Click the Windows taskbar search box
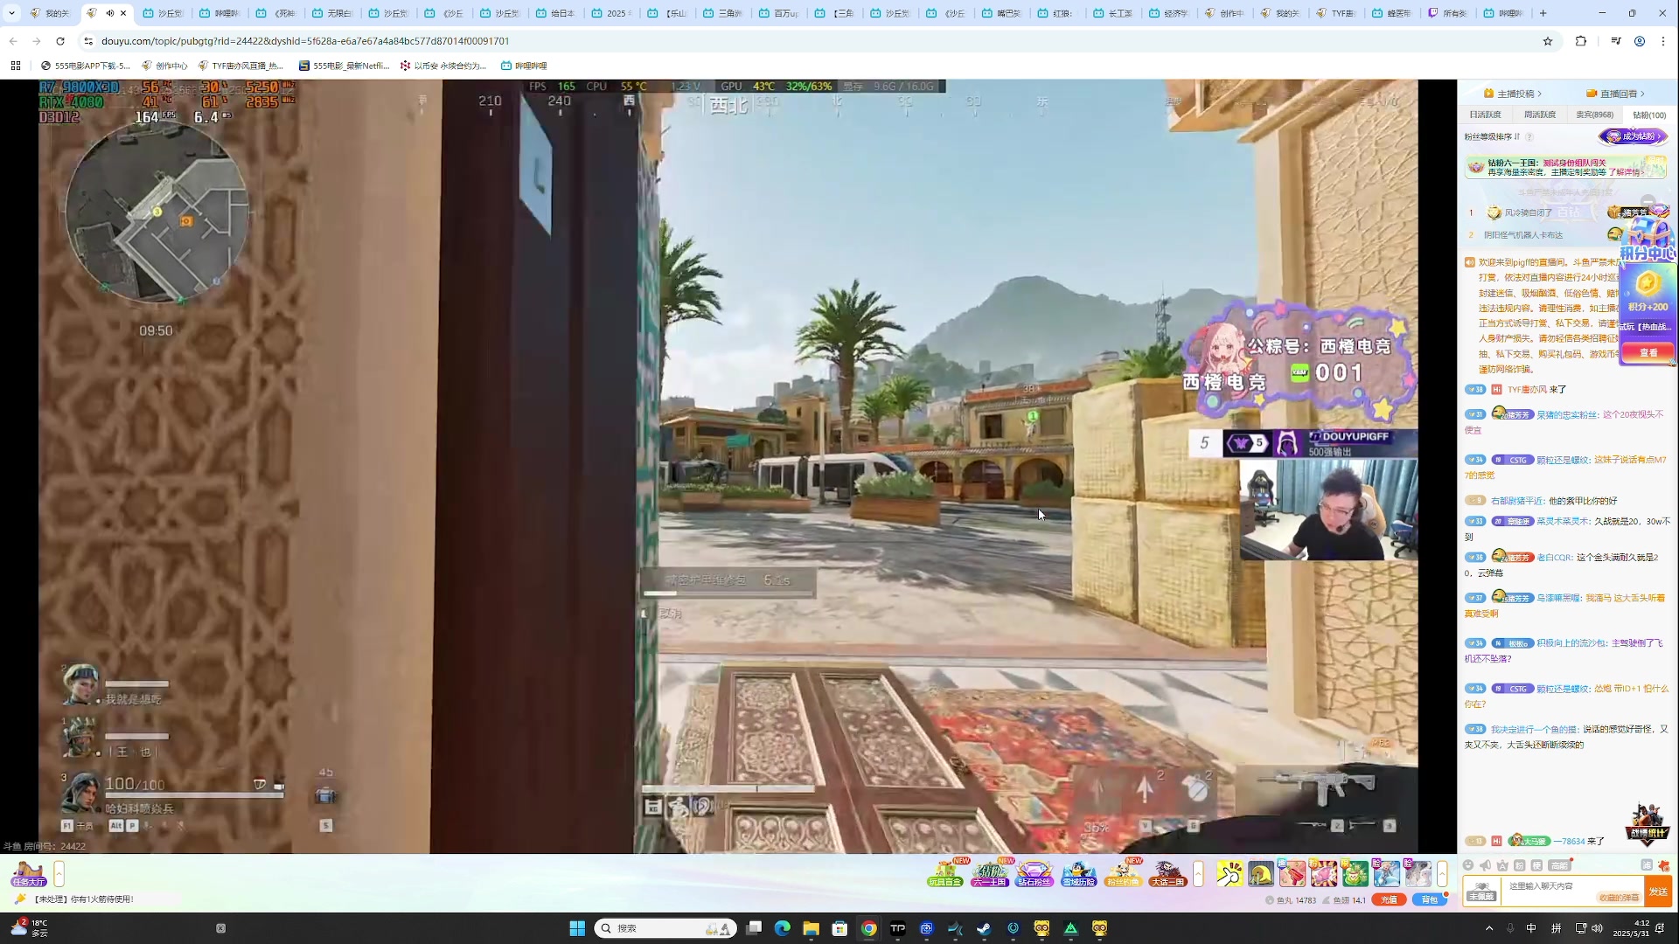1679x944 pixels. [x=665, y=928]
